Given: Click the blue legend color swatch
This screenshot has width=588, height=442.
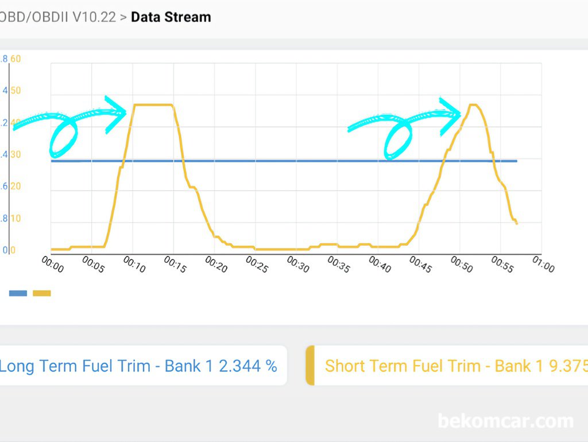Looking at the screenshot, I should 18,293.
